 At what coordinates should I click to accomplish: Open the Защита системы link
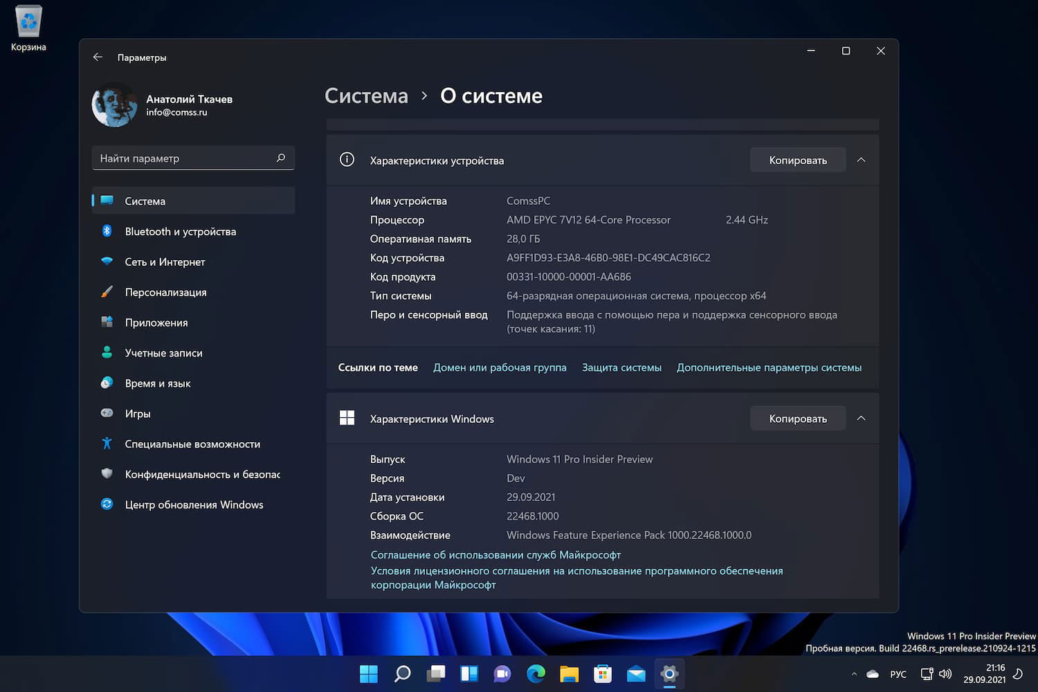pyautogui.click(x=621, y=367)
